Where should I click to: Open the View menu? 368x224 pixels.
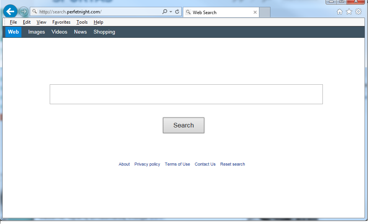click(x=41, y=22)
